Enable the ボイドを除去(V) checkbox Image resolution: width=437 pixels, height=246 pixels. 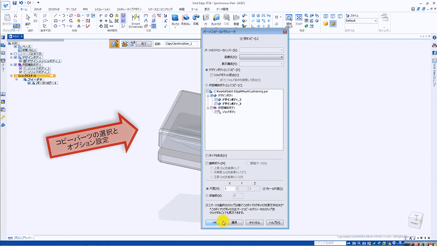[x=207, y=156]
